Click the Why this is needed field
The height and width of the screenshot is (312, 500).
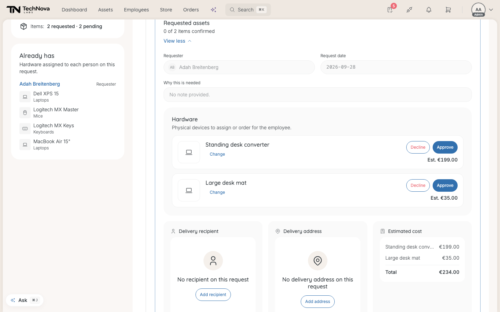point(318,95)
